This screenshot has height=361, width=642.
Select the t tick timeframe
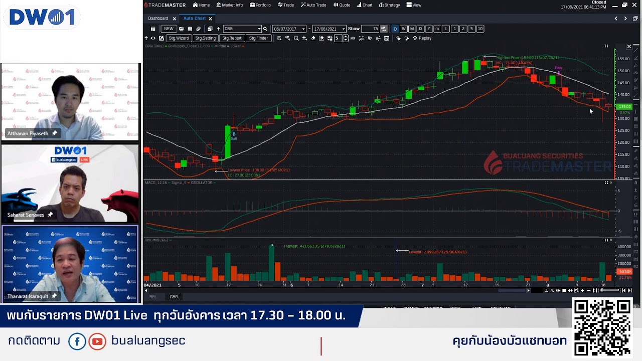pyautogui.click(x=446, y=29)
